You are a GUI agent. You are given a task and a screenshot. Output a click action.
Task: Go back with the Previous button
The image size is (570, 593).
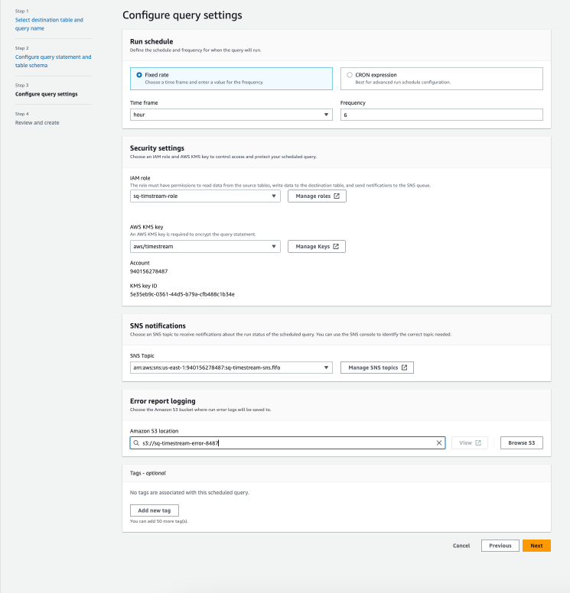pos(500,546)
